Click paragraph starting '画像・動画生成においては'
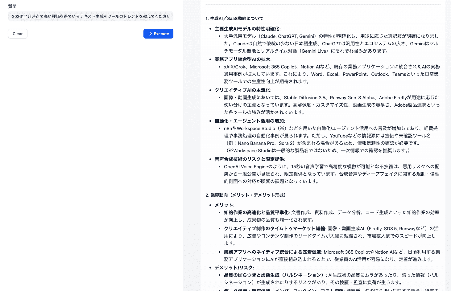This screenshot has width=451, height=291. point(332,105)
